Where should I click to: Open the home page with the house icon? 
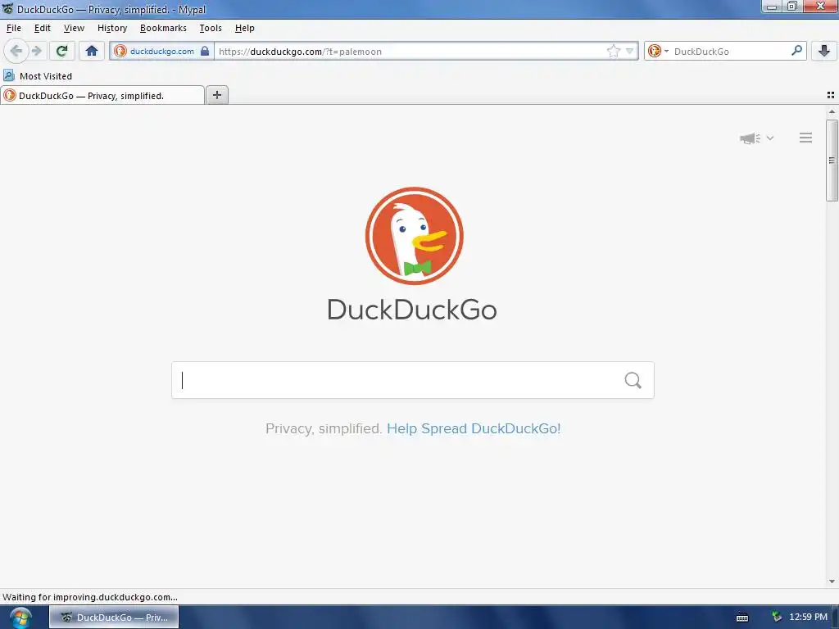point(92,51)
